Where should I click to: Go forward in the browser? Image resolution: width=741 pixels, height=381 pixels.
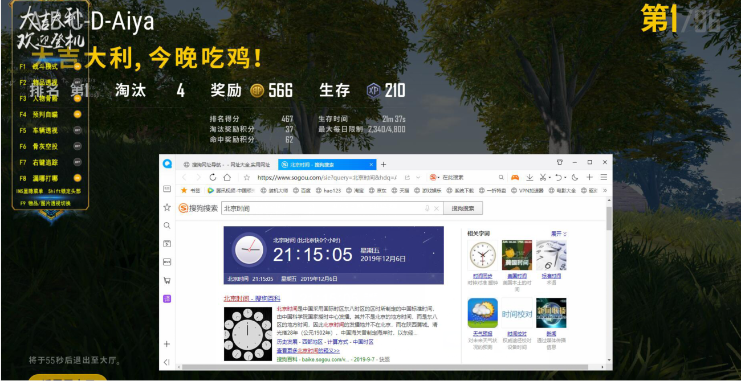coord(198,178)
